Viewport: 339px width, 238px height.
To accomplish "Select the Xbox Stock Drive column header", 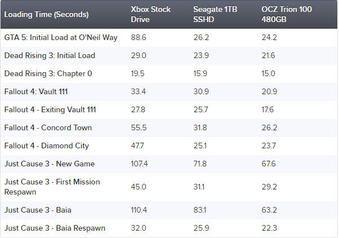I will [151, 14].
